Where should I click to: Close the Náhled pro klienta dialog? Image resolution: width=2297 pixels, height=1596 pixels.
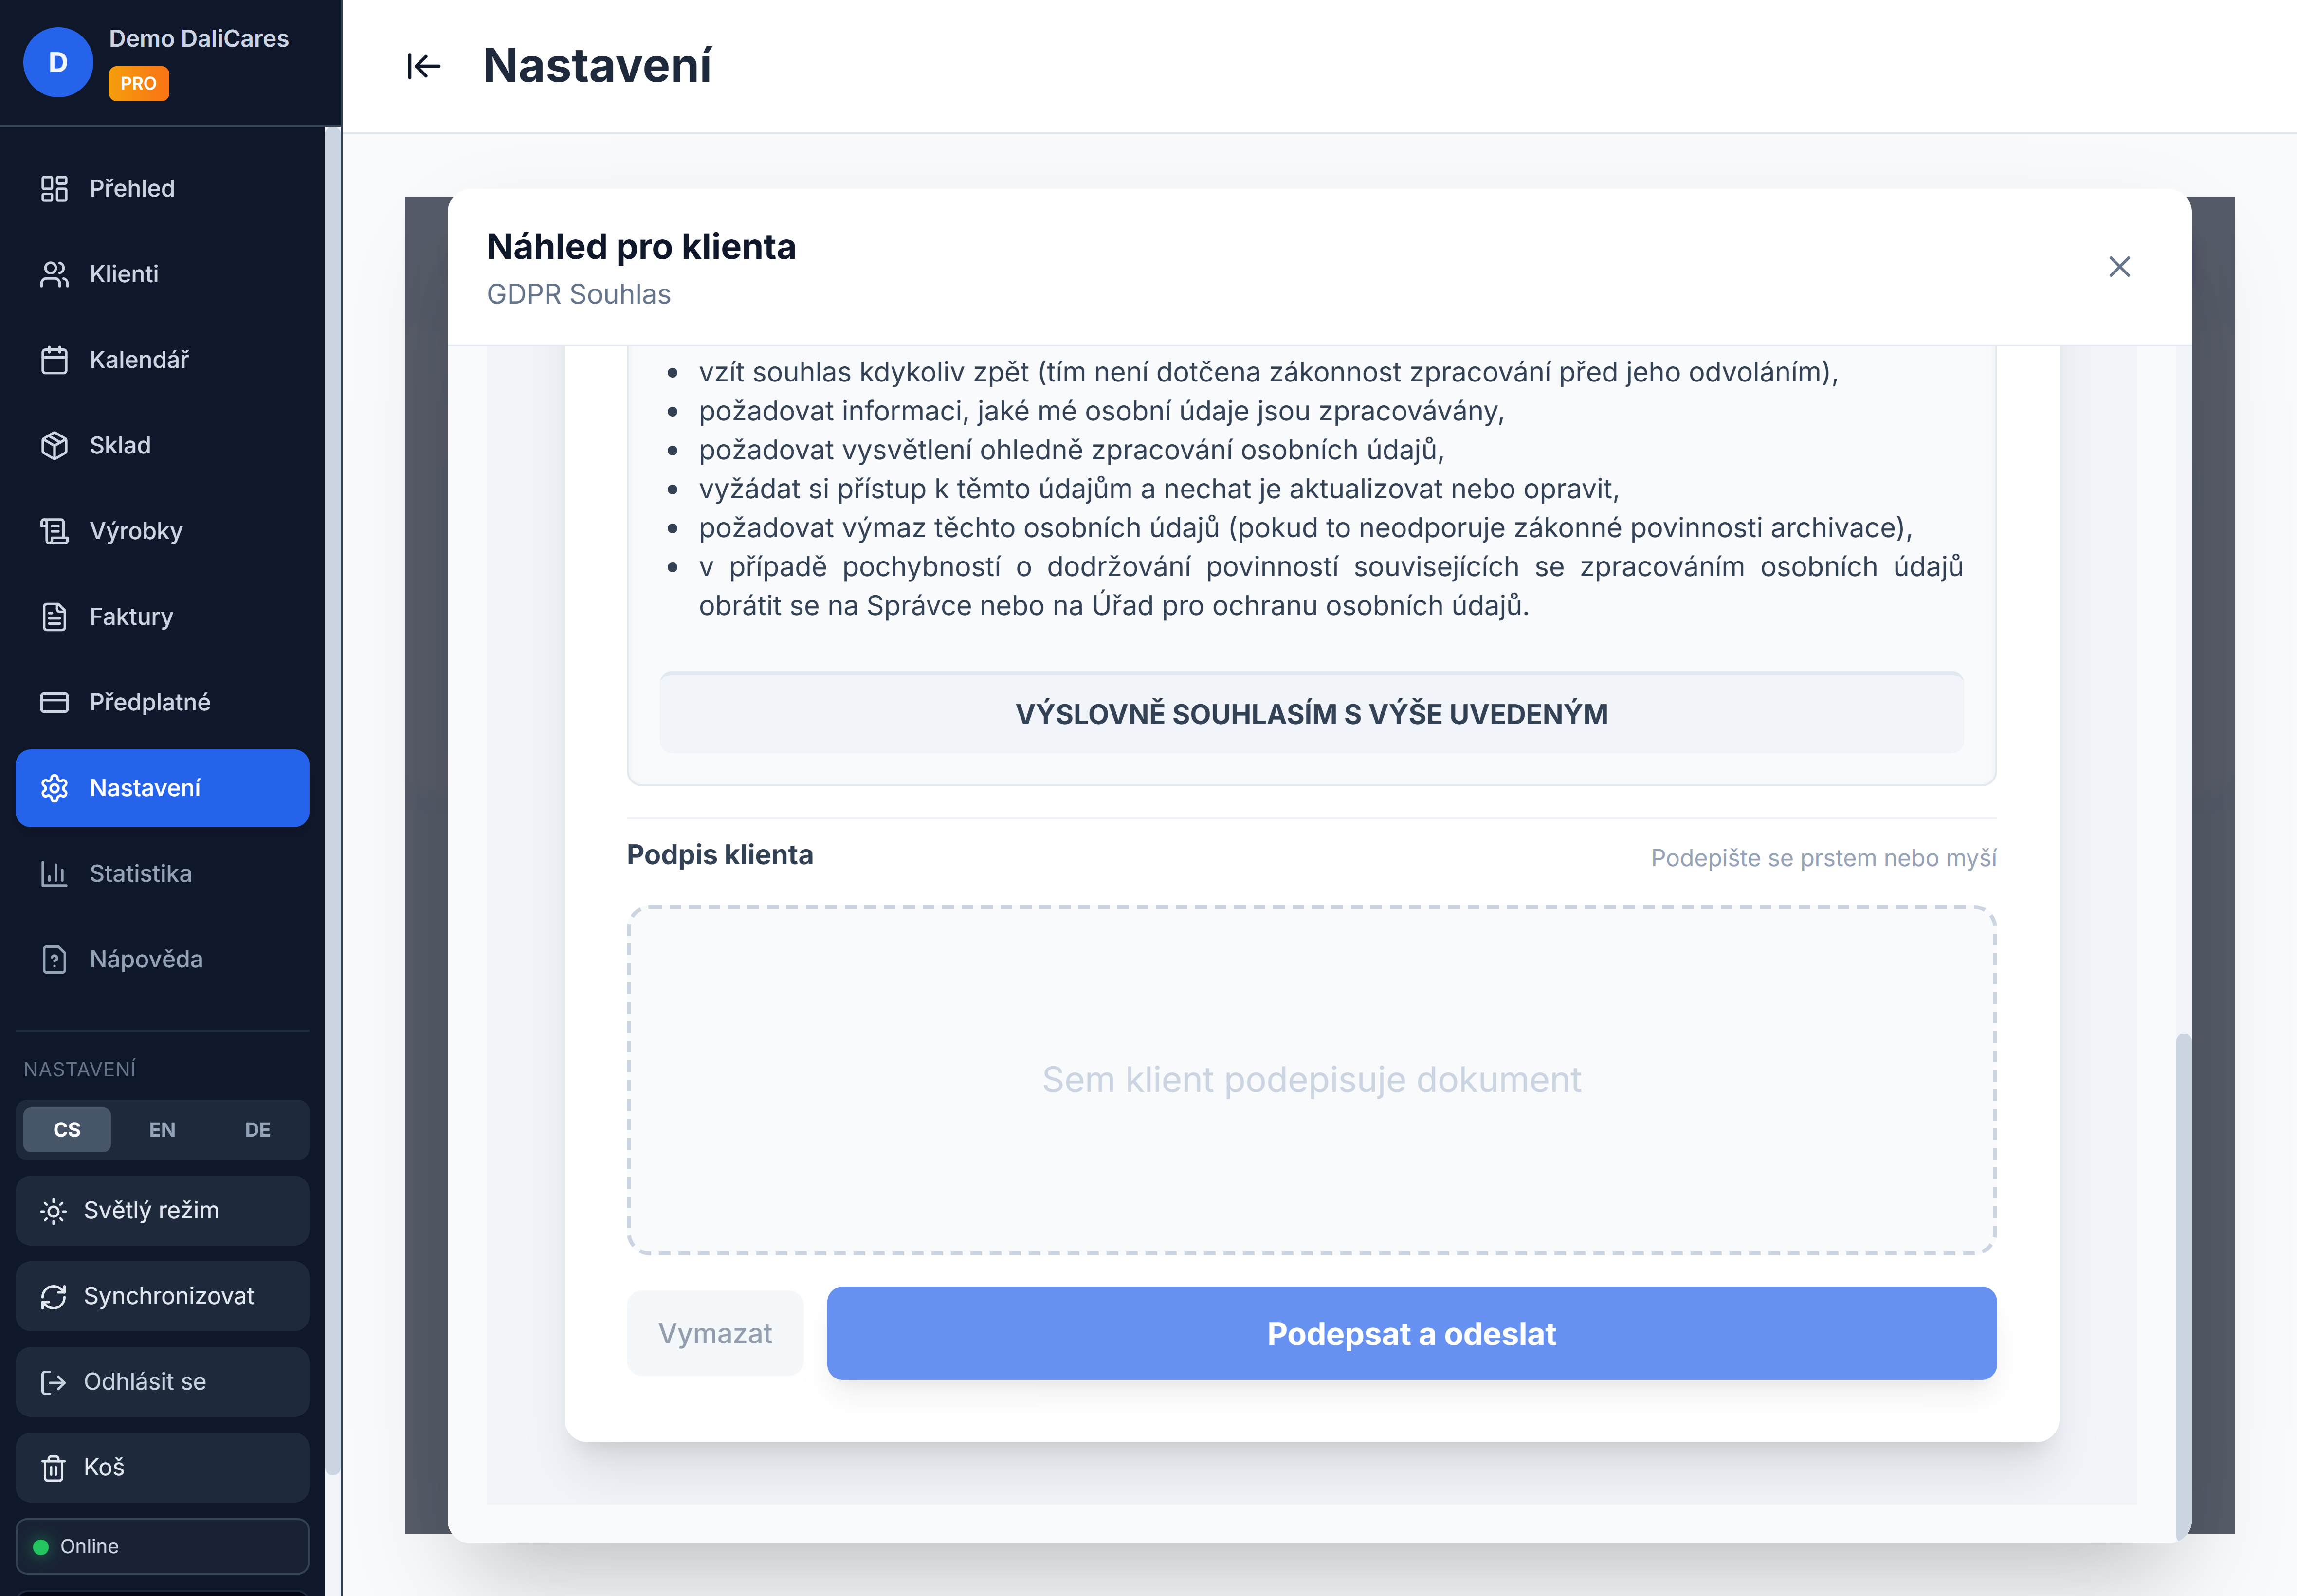pos(2119,267)
